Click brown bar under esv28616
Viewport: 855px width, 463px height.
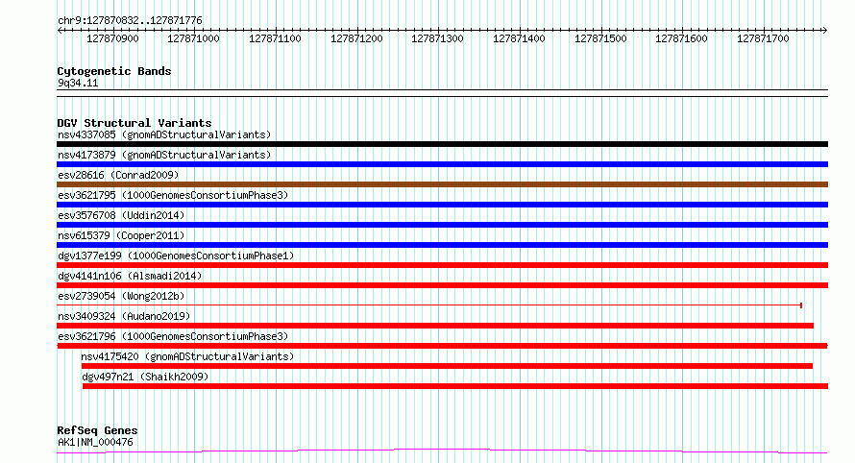tap(442, 184)
